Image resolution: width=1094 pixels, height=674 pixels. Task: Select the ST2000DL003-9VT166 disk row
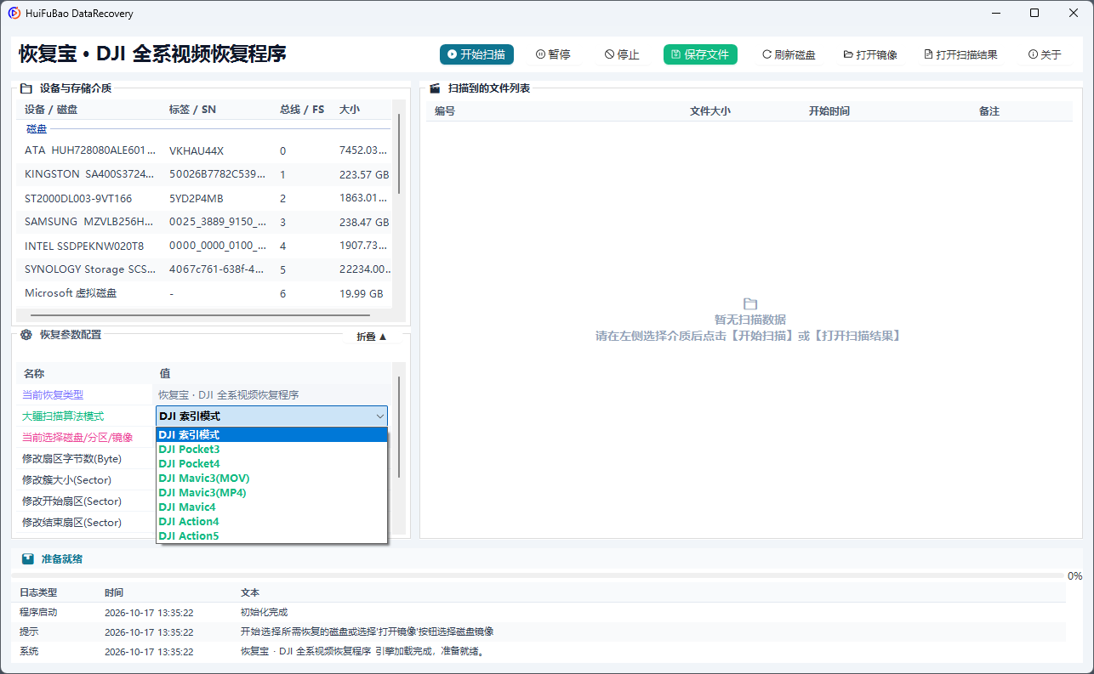(204, 198)
